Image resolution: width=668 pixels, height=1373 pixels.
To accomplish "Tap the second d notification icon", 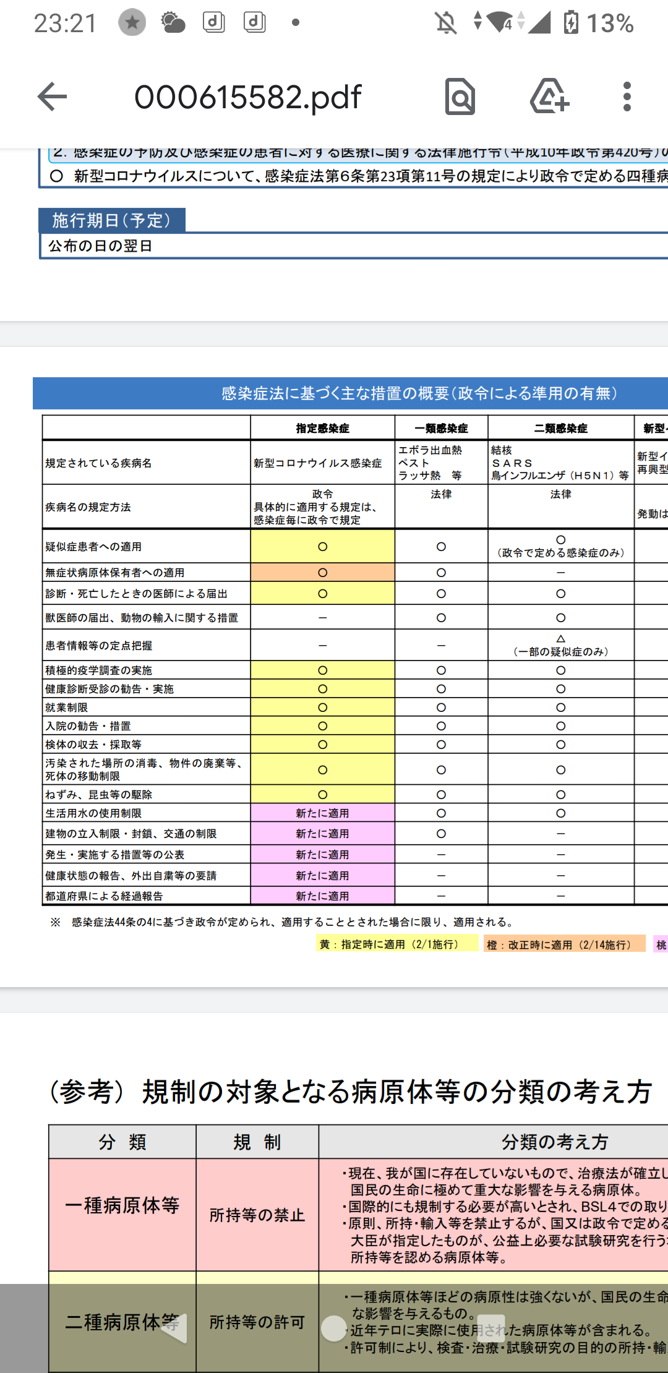I will [255, 22].
